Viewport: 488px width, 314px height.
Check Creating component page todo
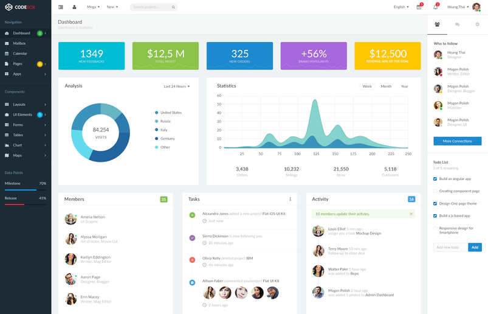435,191
